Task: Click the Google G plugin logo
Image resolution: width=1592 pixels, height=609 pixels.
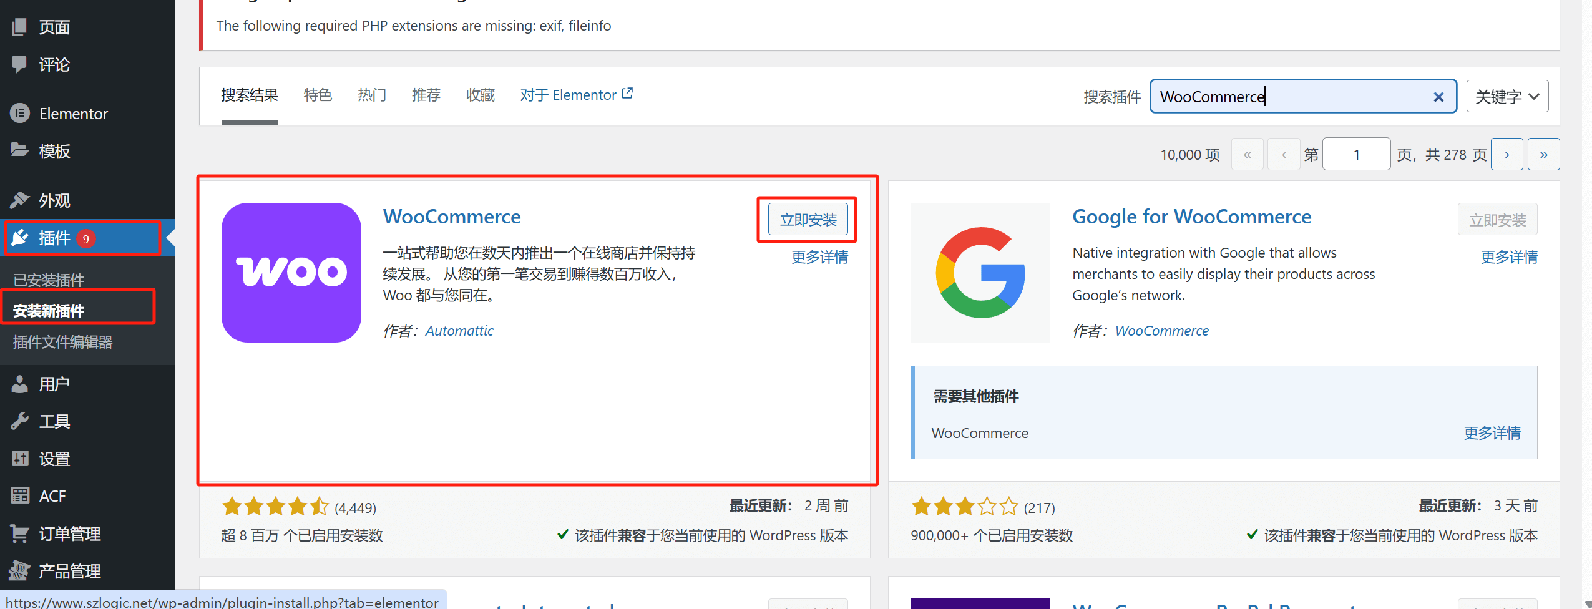Action: tap(980, 272)
